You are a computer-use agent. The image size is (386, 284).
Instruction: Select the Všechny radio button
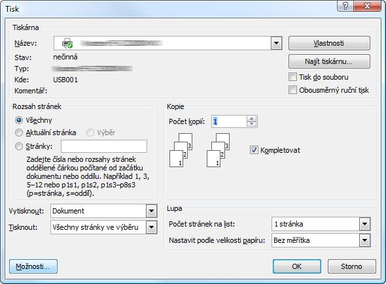(x=19, y=120)
